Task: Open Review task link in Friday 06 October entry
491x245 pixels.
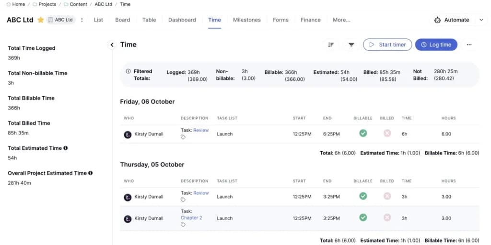Action: (x=201, y=130)
